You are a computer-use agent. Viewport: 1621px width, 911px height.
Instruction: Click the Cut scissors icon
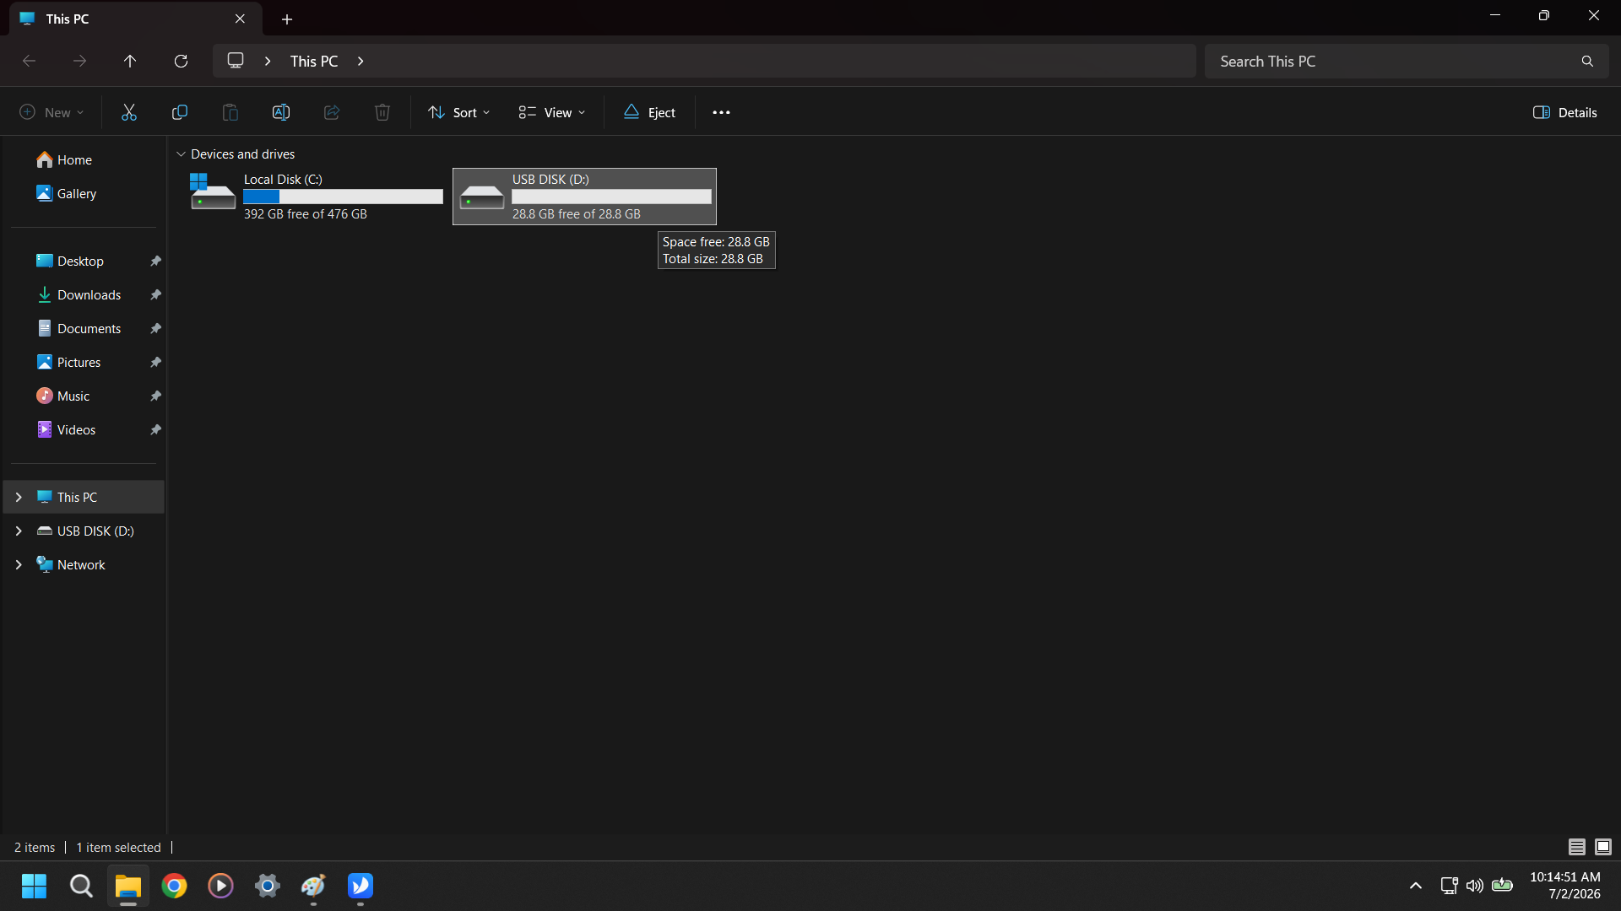coord(129,112)
